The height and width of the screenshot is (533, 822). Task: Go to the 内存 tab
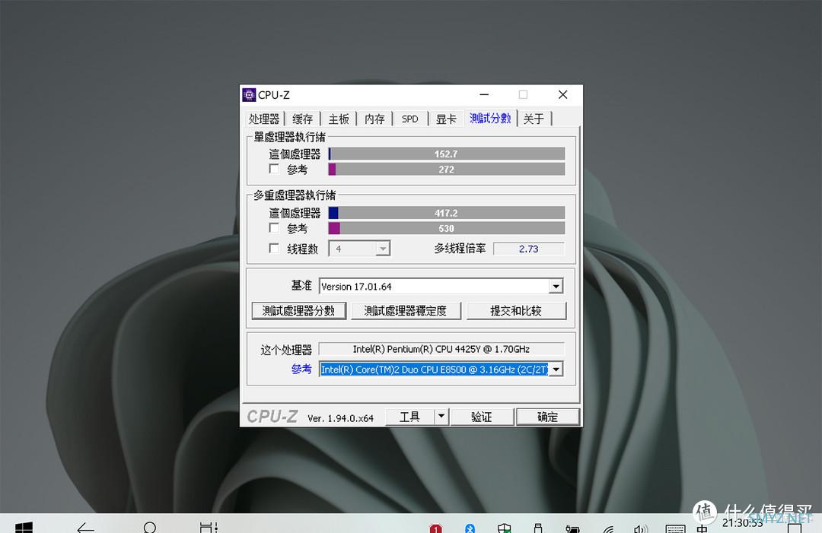point(374,119)
